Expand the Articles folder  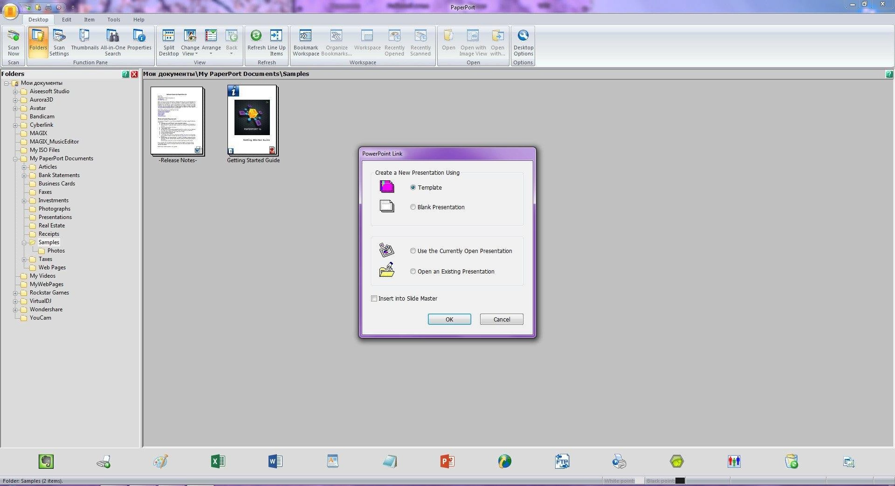[24, 167]
